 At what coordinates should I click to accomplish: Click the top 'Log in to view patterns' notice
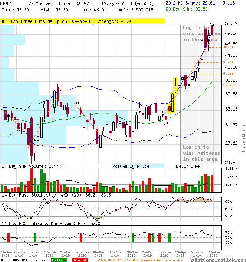201,34
